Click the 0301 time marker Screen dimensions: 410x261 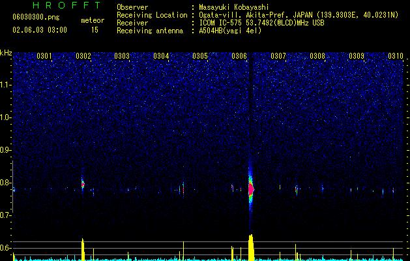44,55
